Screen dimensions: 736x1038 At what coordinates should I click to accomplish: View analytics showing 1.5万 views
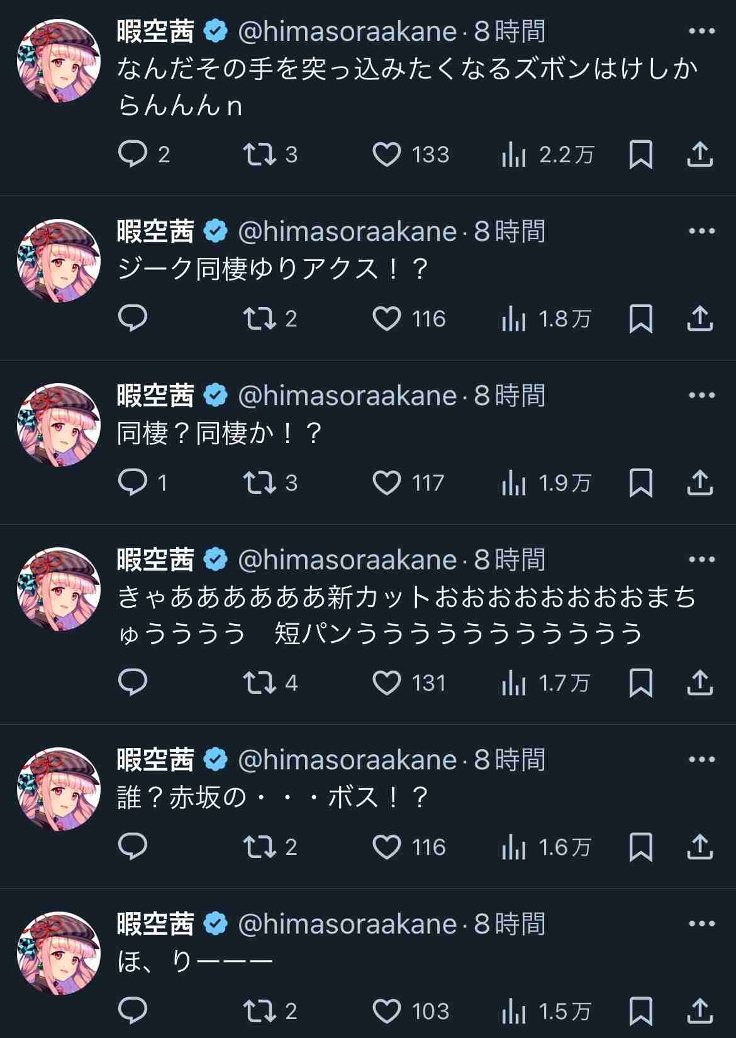pyautogui.click(x=546, y=1011)
